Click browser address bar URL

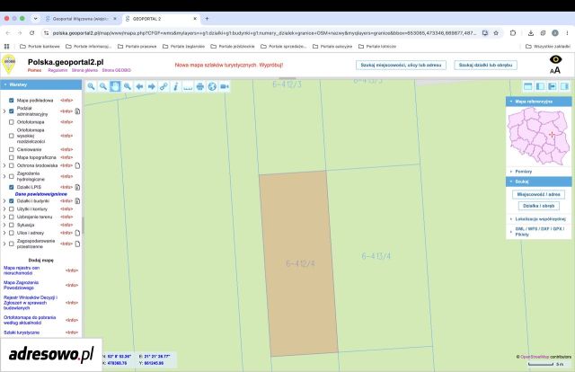(264, 33)
